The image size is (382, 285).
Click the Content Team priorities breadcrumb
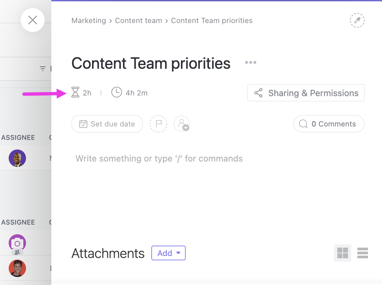coord(212,21)
